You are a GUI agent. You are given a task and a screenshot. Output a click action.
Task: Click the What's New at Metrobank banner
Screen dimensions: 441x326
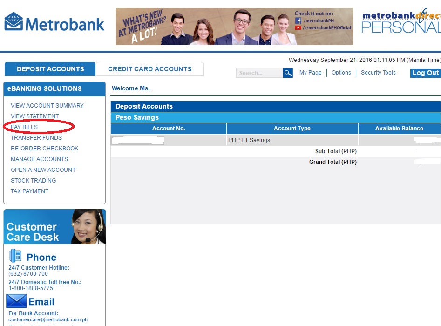[x=235, y=27]
